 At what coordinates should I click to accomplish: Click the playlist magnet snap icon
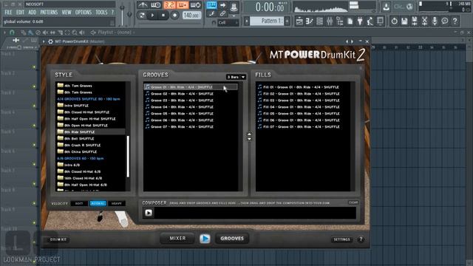point(12,33)
